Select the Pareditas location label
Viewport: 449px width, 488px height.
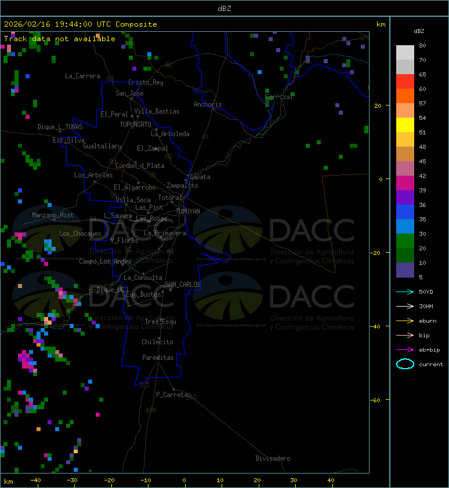click(158, 358)
